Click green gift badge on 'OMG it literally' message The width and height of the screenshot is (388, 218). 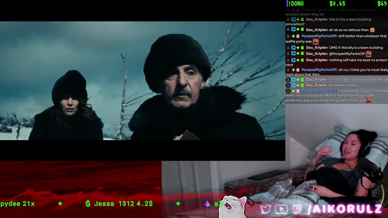click(x=302, y=48)
